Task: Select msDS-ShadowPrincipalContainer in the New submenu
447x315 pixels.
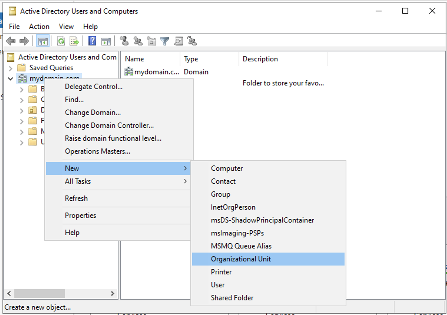Action: pos(268,220)
